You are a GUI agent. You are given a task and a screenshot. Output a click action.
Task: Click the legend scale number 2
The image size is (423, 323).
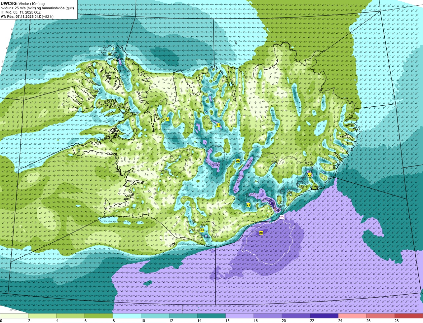tap(29, 321)
